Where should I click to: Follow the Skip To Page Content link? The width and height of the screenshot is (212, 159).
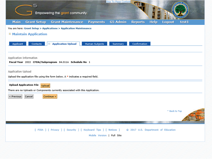point(118,2)
